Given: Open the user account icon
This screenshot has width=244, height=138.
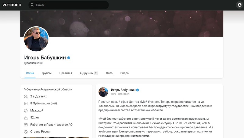Looking at the screenshot, I should (239, 5).
